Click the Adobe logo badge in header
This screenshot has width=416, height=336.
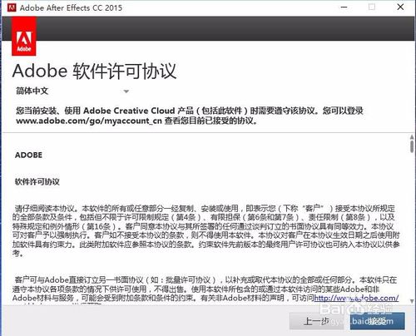point(24,37)
